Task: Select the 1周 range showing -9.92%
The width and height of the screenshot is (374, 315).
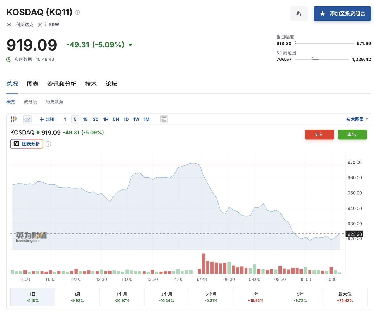Action: [x=77, y=297]
